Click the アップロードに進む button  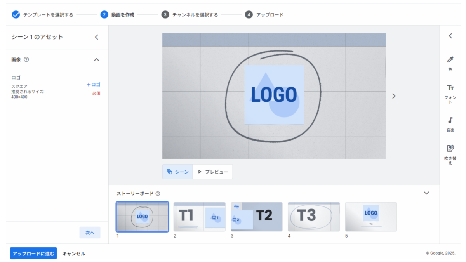tap(33, 253)
